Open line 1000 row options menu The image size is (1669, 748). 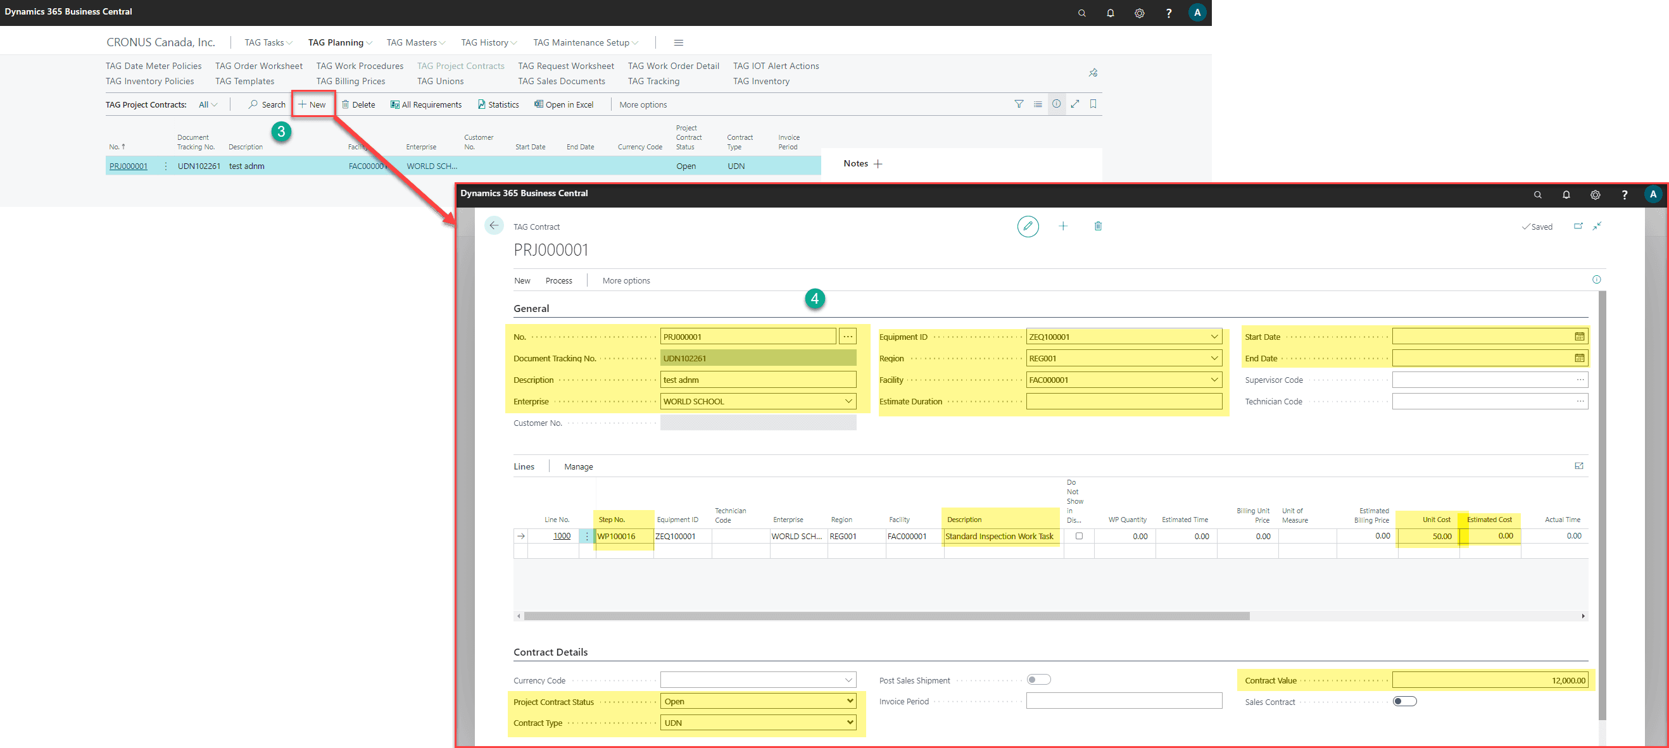(587, 537)
